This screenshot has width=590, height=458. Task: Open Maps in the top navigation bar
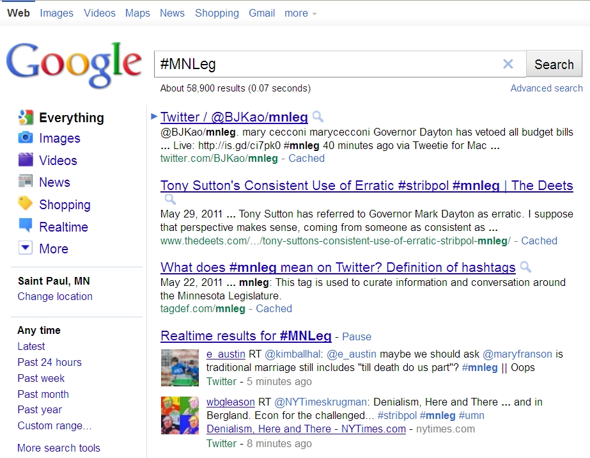tap(137, 13)
